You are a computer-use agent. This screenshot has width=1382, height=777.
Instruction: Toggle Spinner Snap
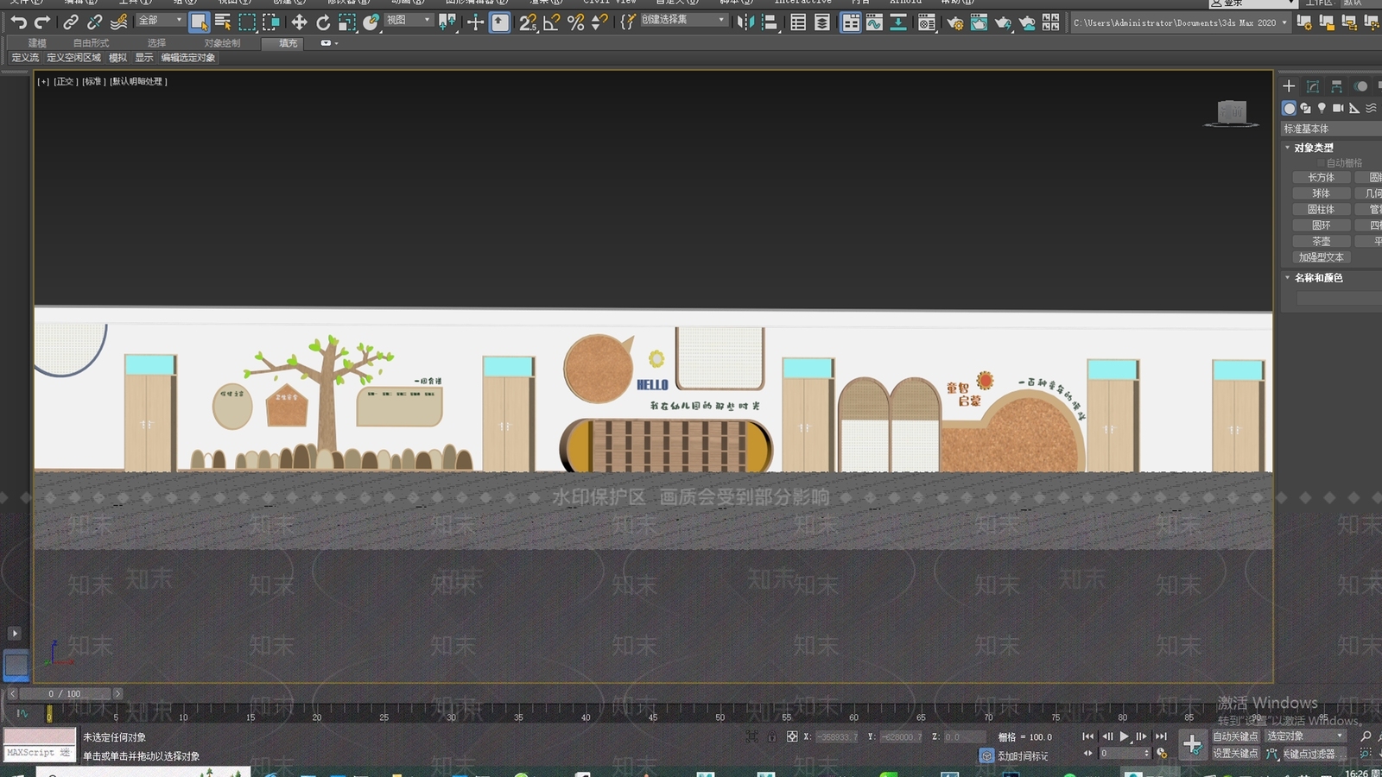pyautogui.click(x=599, y=22)
